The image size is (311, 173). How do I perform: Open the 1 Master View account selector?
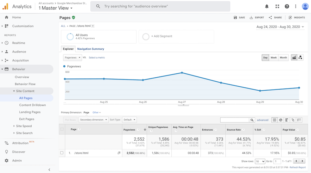click(x=55, y=8)
